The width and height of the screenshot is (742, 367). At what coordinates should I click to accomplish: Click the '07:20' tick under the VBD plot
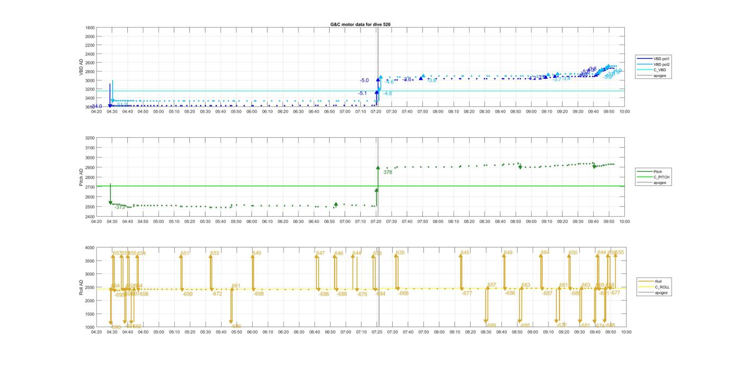[x=376, y=112]
